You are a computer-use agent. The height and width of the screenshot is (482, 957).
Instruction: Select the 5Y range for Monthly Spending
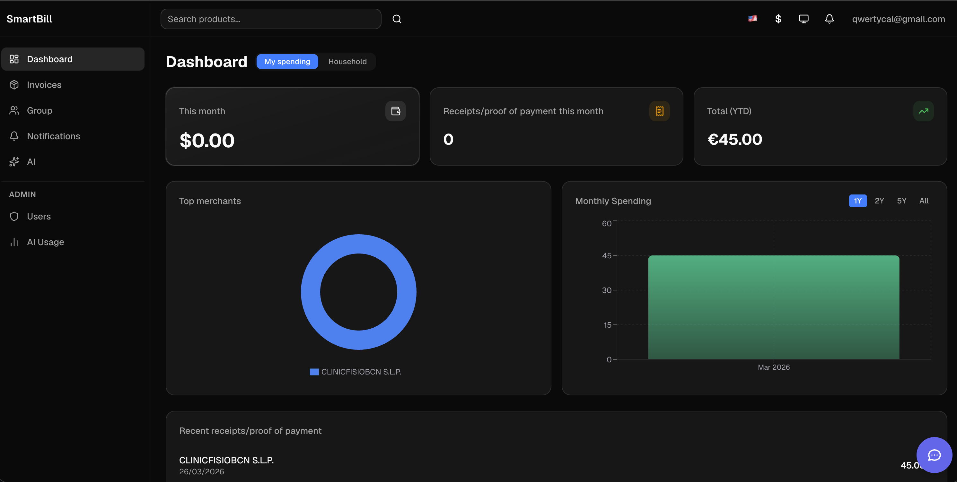click(x=902, y=201)
